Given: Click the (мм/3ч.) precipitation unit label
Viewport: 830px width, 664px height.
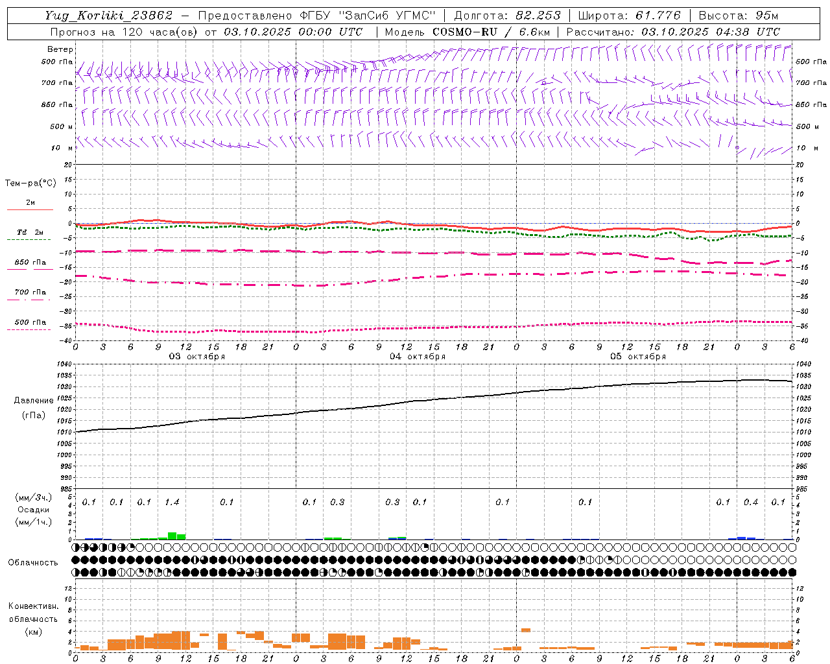Looking at the screenshot, I should [32, 497].
